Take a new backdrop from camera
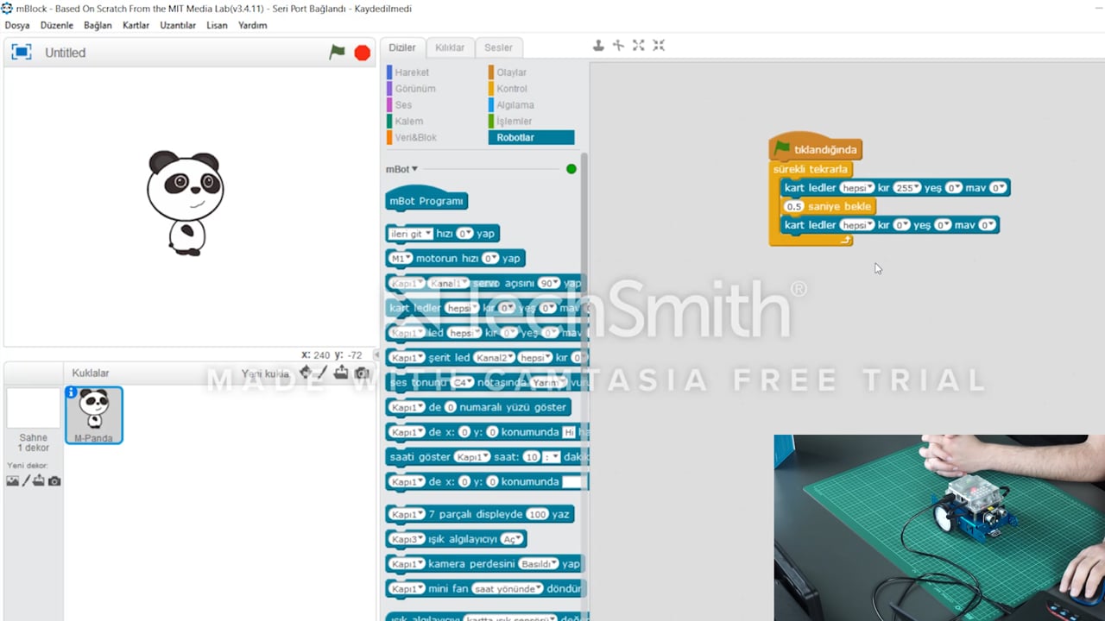This screenshot has width=1105, height=621. click(54, 480)
